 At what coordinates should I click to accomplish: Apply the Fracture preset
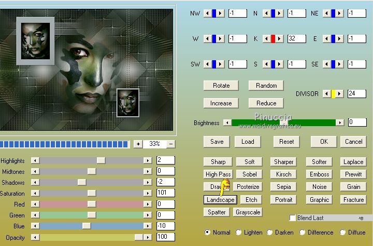pyautogui.click(x=353, y=199)
